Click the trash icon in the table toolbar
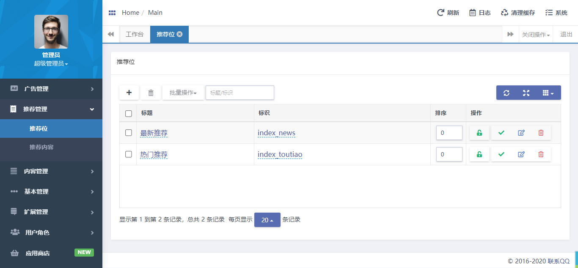 tap(151, 93)
